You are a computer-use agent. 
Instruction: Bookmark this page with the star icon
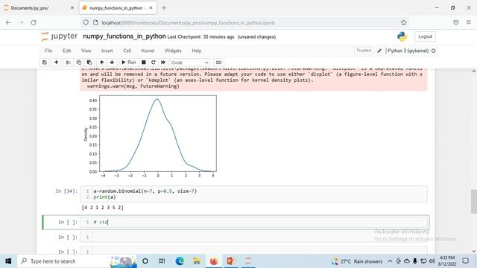click(404, 22)
